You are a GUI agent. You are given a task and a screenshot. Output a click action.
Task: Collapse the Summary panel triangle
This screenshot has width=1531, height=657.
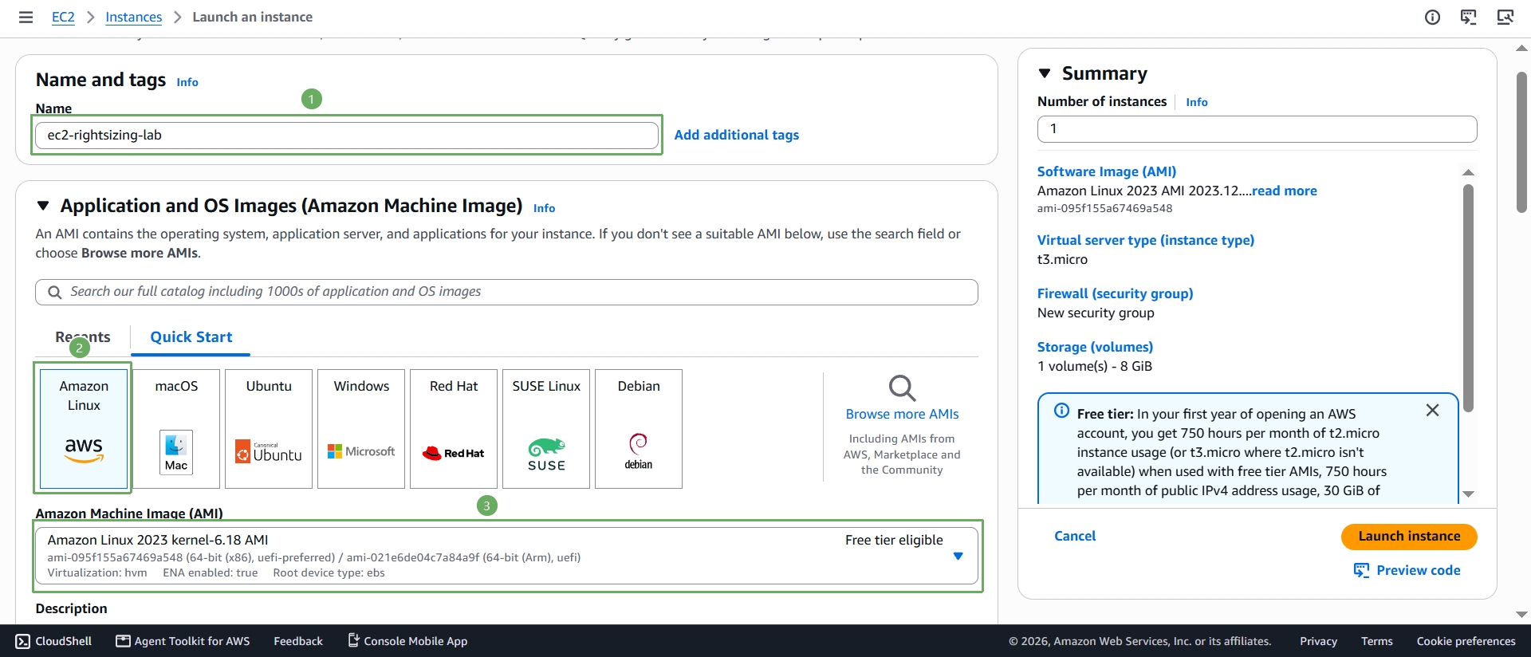tap(1045, 73)
